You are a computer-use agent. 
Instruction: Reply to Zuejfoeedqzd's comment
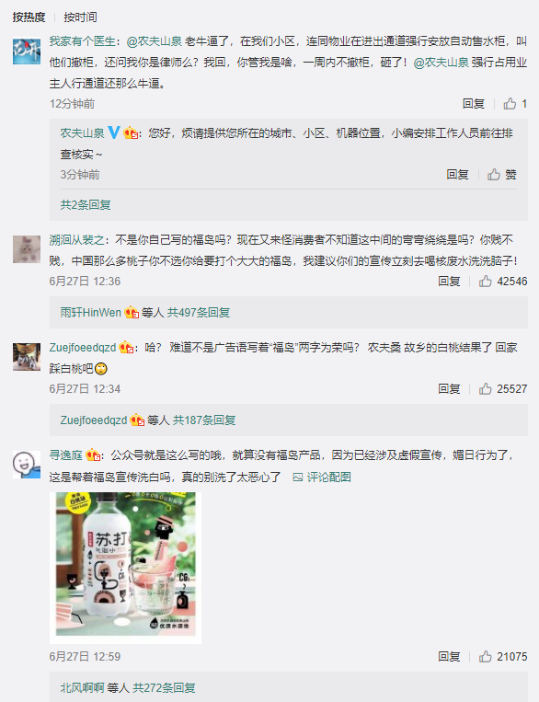coord(449,388)
